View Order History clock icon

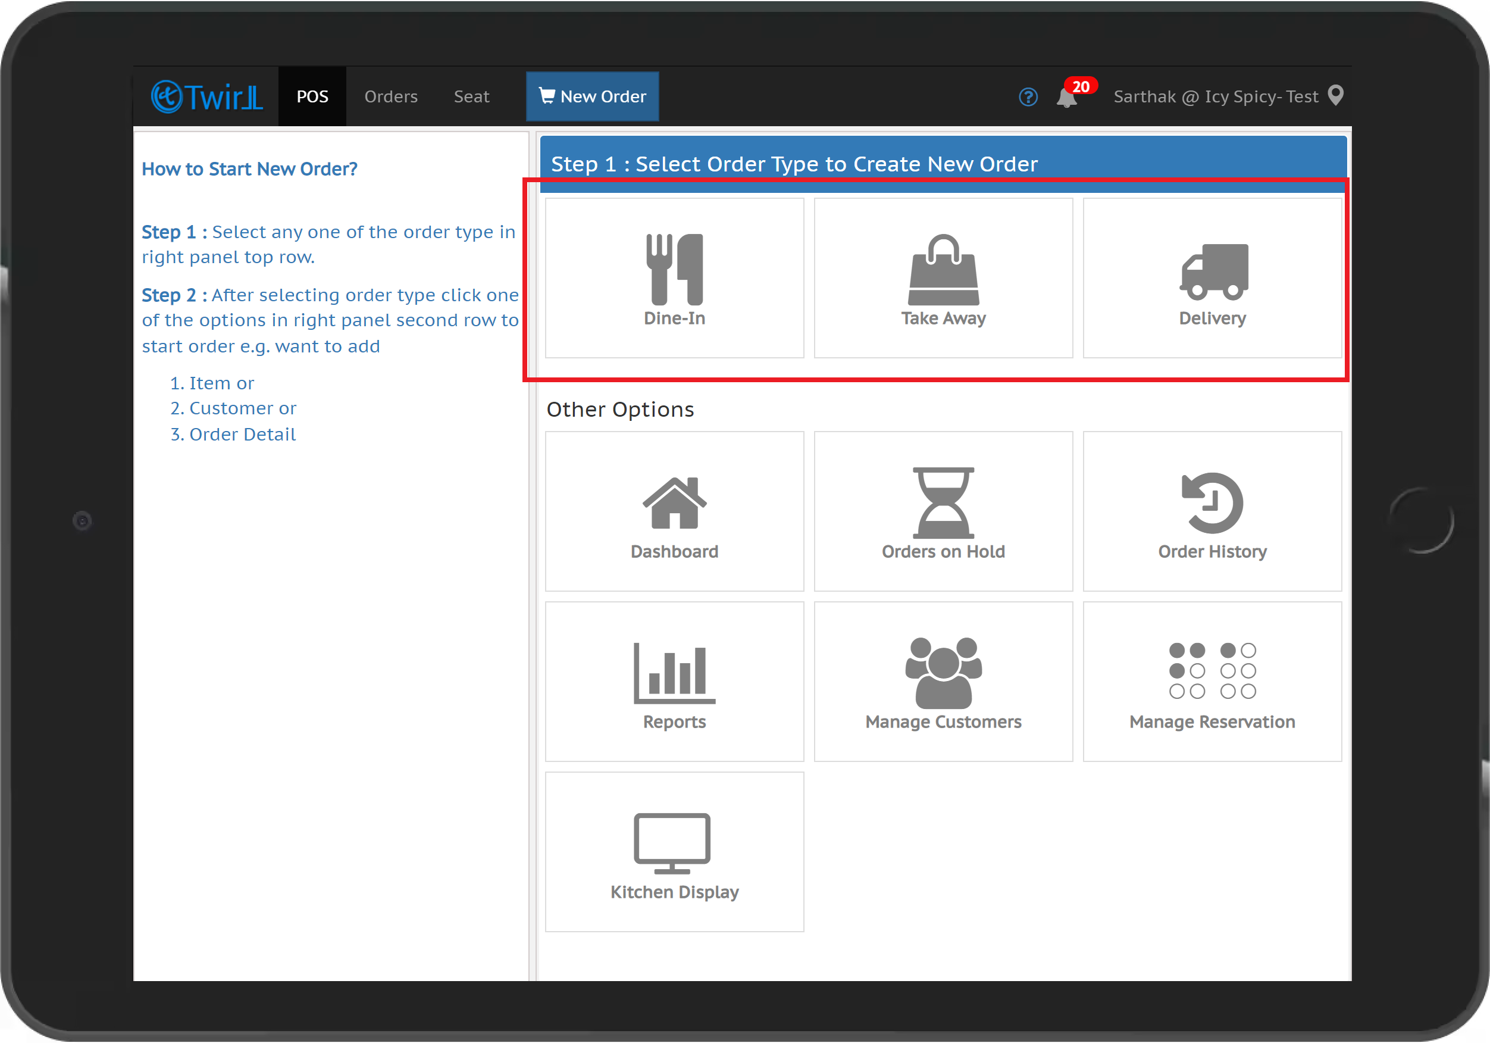point(1212,502)
